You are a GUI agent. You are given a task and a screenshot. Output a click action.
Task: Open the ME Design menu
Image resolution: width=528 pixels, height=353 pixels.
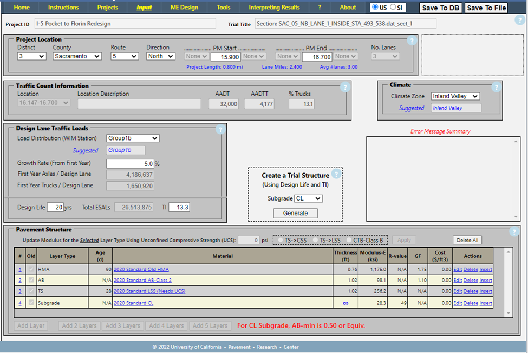pos(184,8)
